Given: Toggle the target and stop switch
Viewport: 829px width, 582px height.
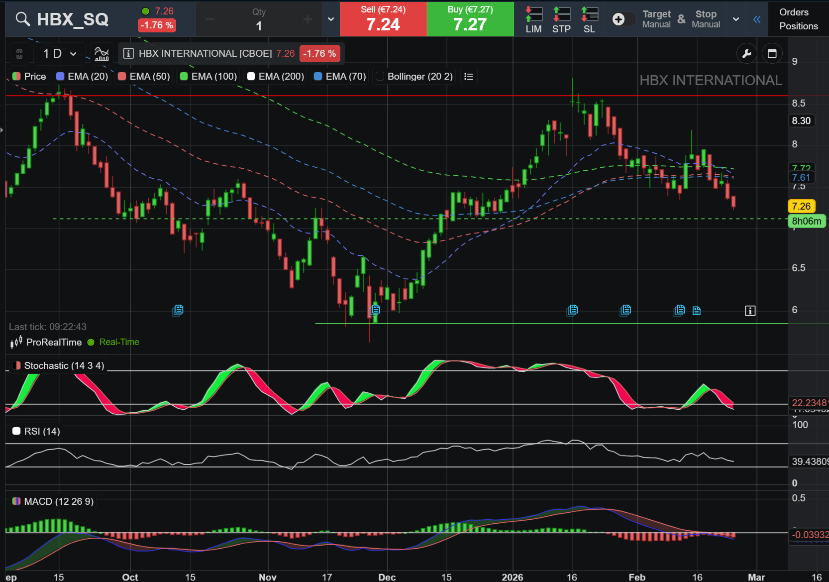Looking at the screenshot, I should click(623, 19).
